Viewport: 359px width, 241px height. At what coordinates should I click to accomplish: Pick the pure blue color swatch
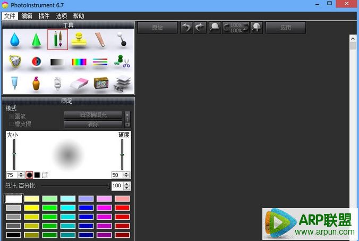(86, 208)
